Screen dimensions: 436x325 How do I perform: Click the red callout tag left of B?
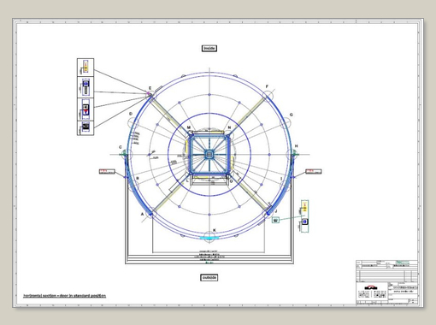point(107,171)
